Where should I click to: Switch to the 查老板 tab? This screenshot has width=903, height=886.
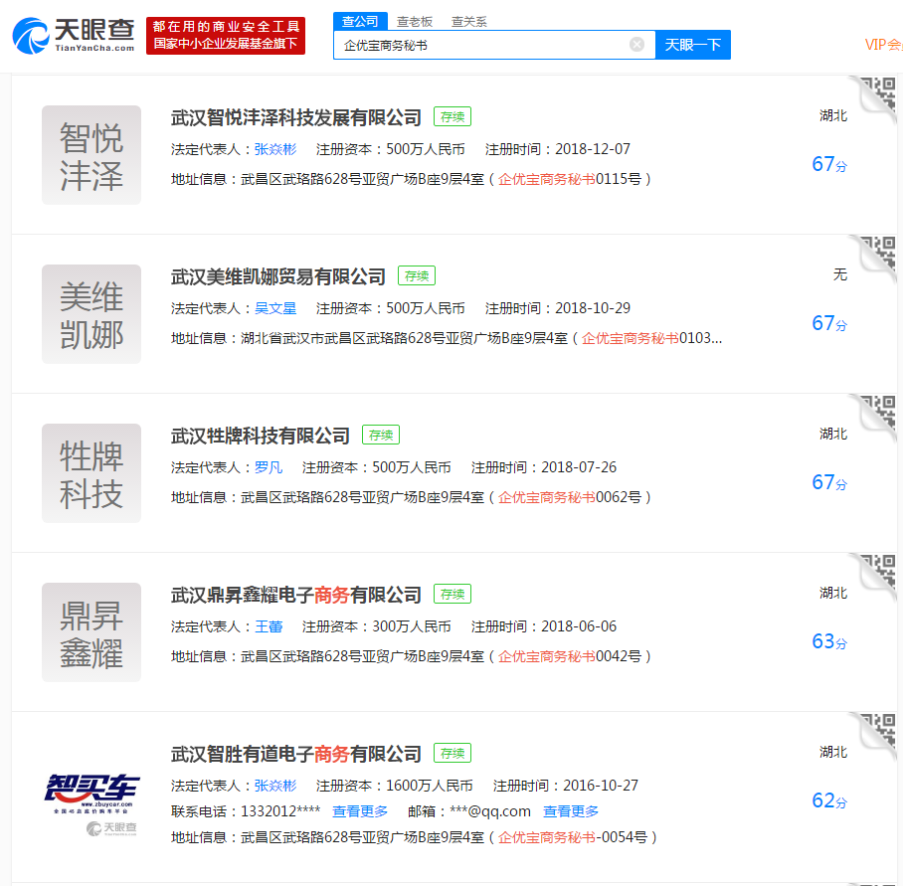point(415,21)
